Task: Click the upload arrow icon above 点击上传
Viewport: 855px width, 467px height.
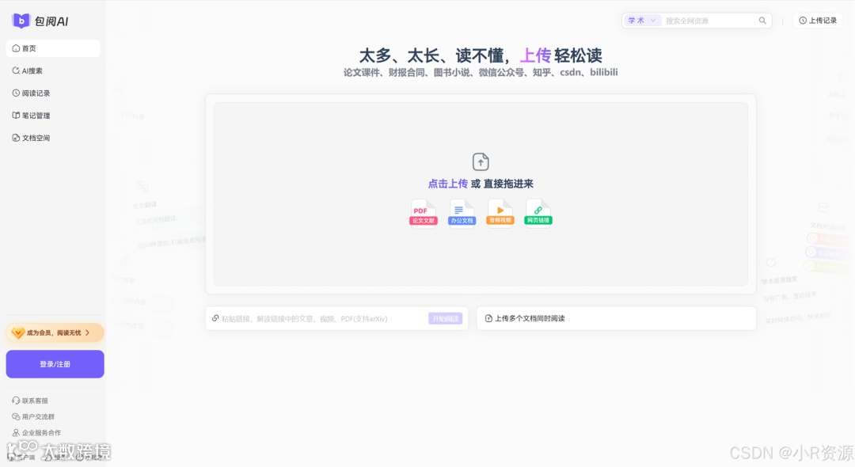Action: [x=481, y=161]
